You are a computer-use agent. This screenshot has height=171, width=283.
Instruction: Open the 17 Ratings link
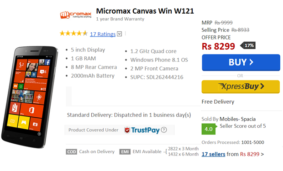click(103, 34)
